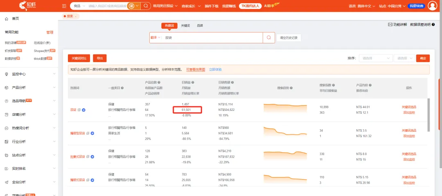Click help icon next to 产品总数 header

(x=159, y=83)
